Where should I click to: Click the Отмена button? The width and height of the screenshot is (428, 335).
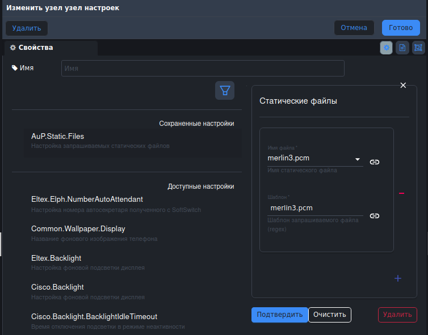pyautogui.click(x=354, y=28)
